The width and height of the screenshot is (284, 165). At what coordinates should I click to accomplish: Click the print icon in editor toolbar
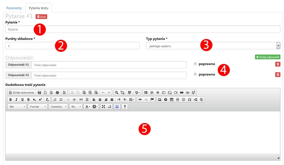(x=57, y=92)
